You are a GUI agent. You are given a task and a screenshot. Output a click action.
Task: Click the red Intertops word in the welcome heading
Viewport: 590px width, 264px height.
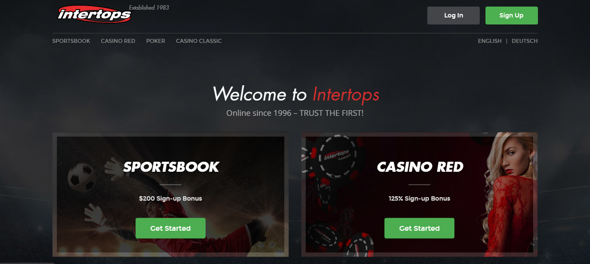coord(346,94)
